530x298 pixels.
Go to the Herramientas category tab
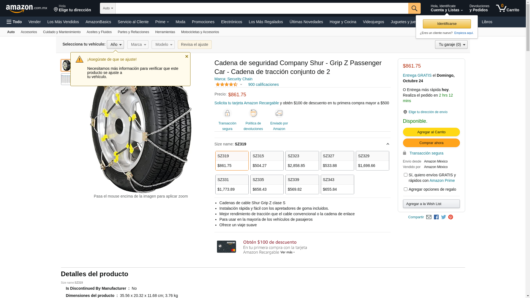pyautogui.click(x=165, y=32)
